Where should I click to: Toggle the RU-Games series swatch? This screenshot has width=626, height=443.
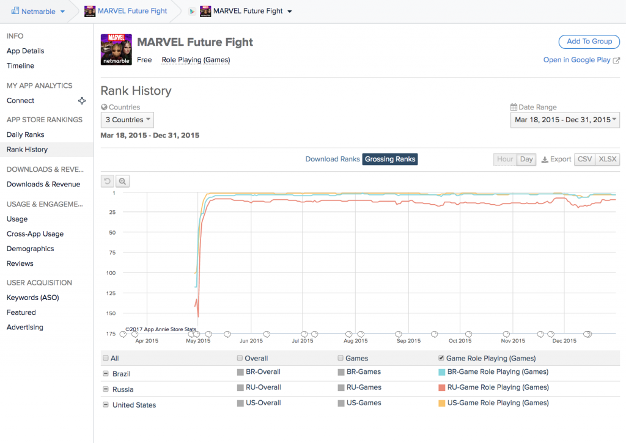tap(341, 388)
